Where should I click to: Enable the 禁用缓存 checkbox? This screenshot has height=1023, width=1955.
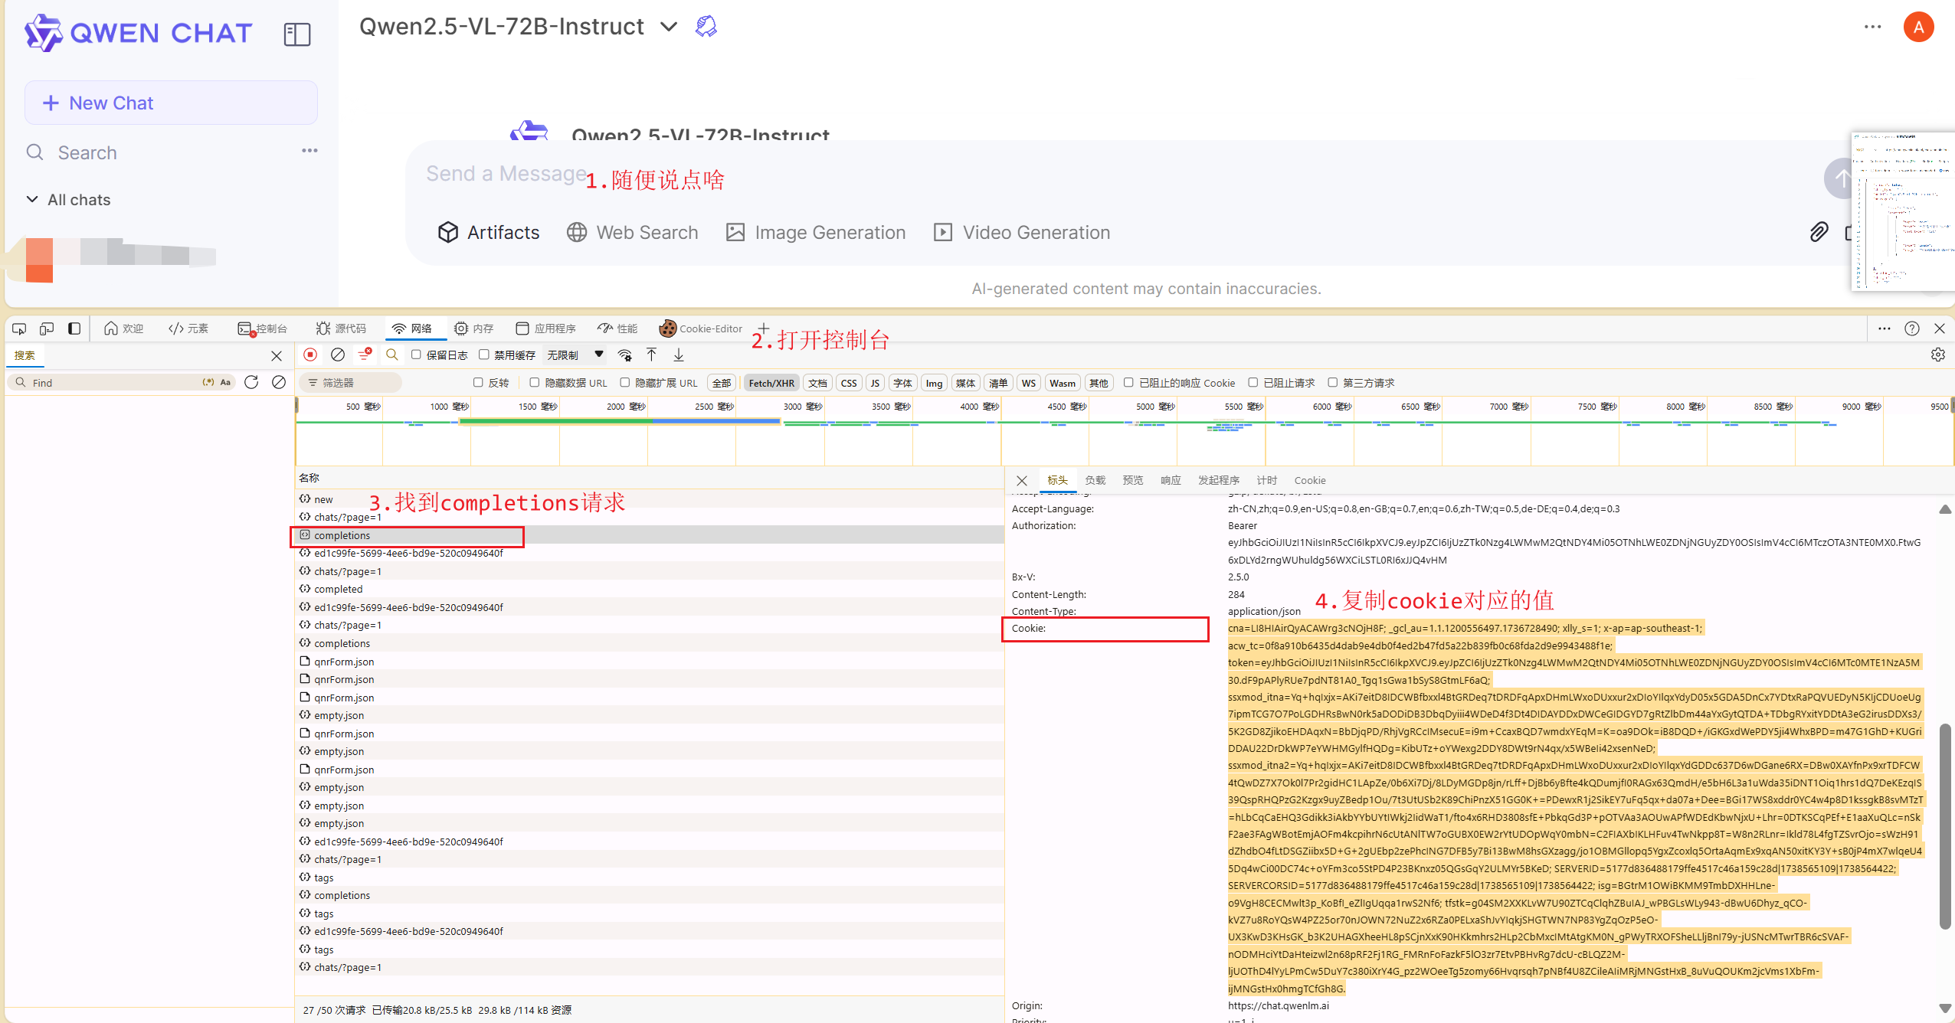tap(484, 355)
